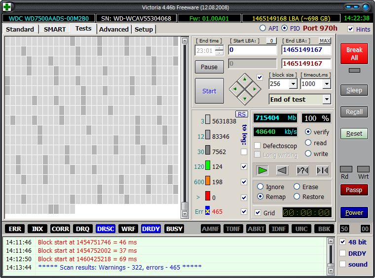Screen dimensions: 375x278
Task: Click the reverse scan direction icon
Action: [x=282, y=170]
